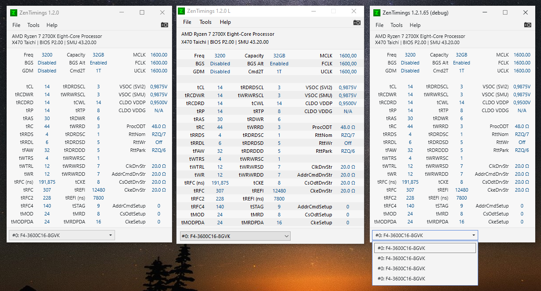This screenshot has width=541, height=291.
Task: Open Tools menu in ZenTimings 1.2.0 window
Action: pos(34,25)
